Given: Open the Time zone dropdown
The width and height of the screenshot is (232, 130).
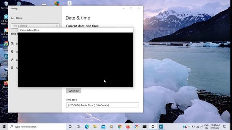Looking at the screenshot, I should pos(103,105).
